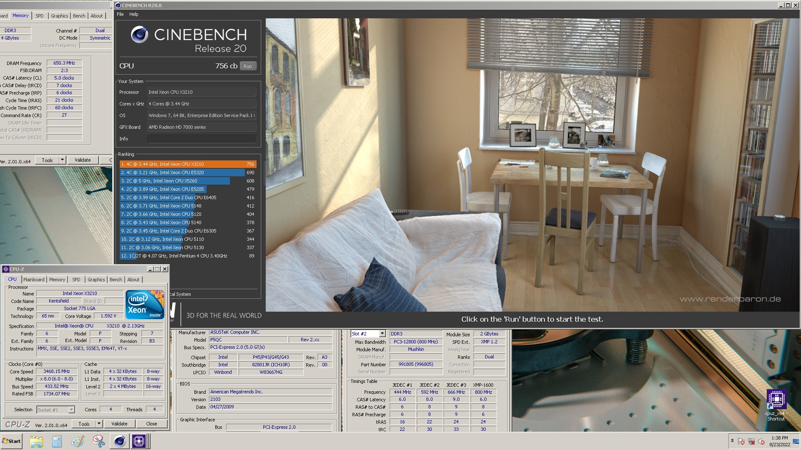Click the Intel Xeon inside logo
The width and height of the screenshot is (801, 450).
[145, 305]
